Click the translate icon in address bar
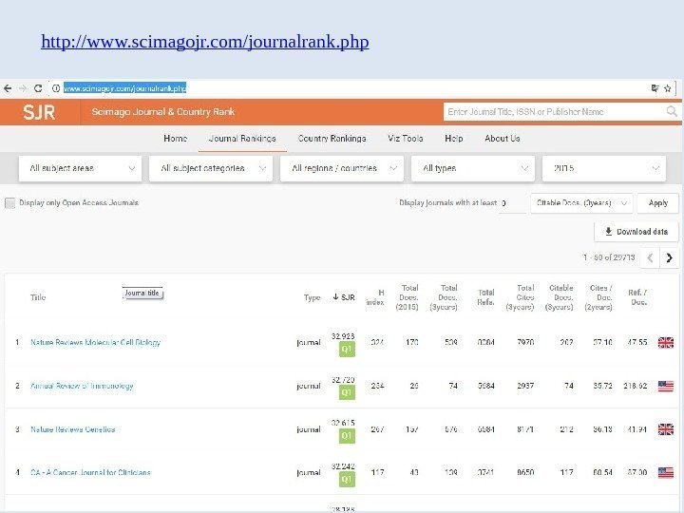Image resolution: width=684 pixels, height=513 pixels. point(655,88)
